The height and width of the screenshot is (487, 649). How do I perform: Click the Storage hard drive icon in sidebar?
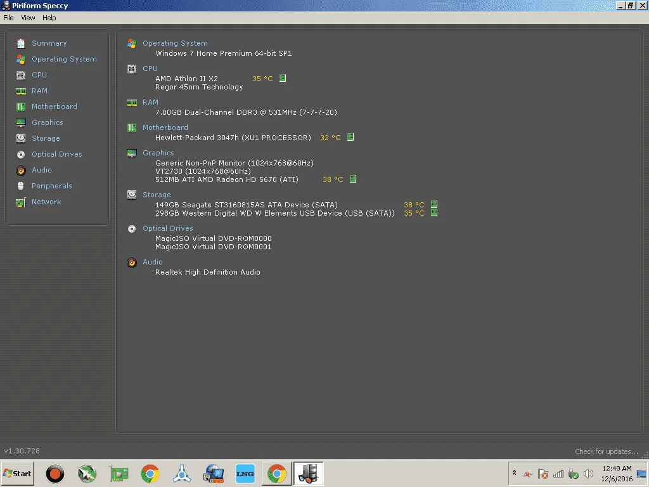coord(21,138)
